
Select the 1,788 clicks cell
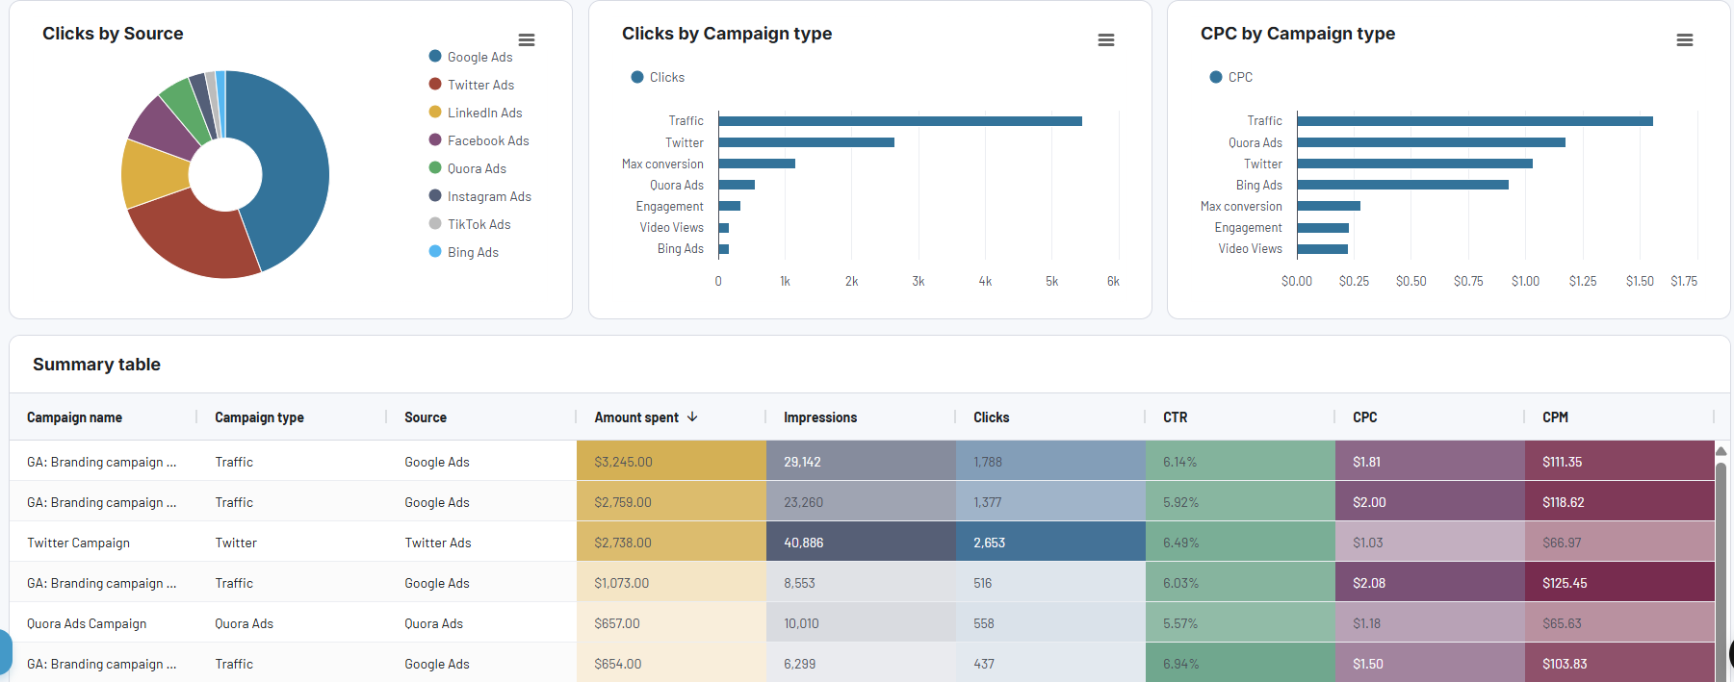pyautogui.click(x=1050, y=462)
